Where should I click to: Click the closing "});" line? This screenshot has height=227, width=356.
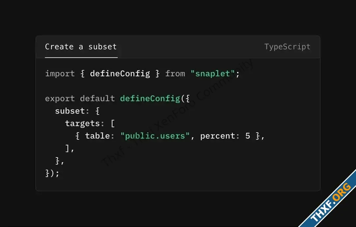(52, 173)
